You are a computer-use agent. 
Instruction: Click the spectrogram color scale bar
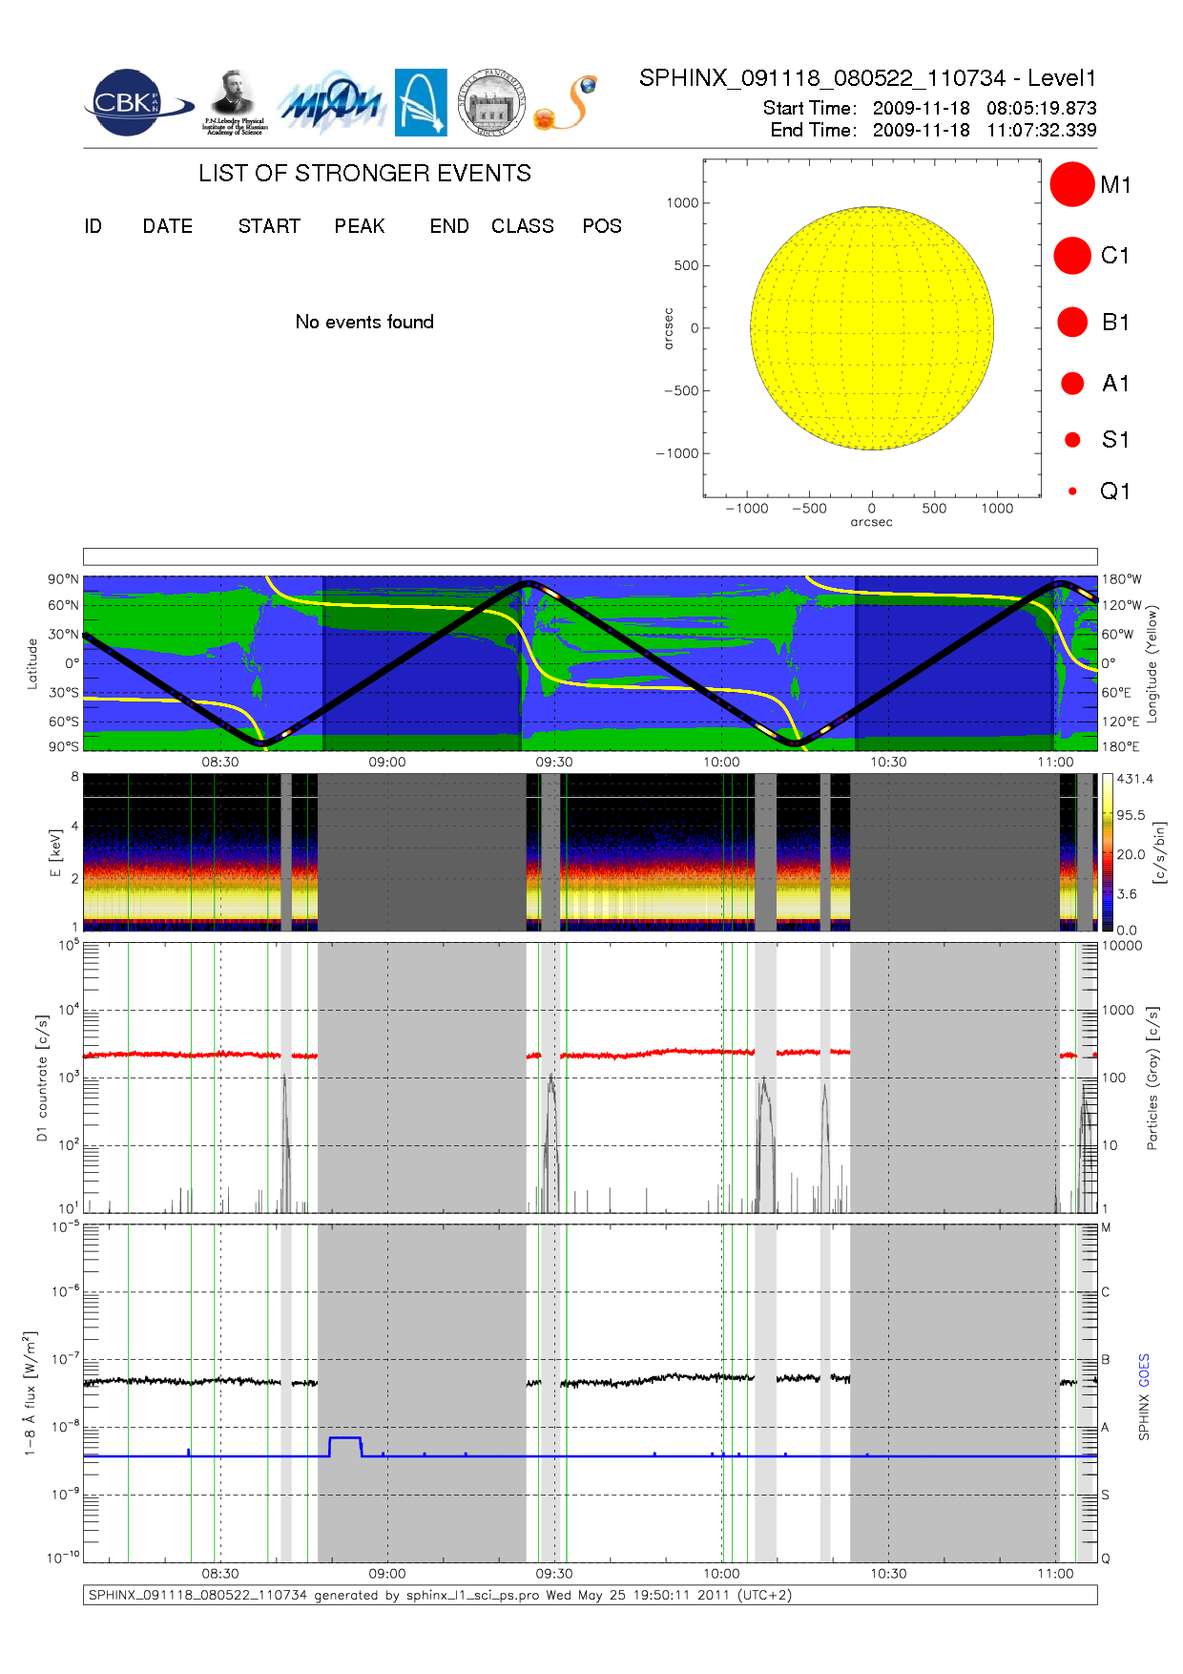(1107, 851)
